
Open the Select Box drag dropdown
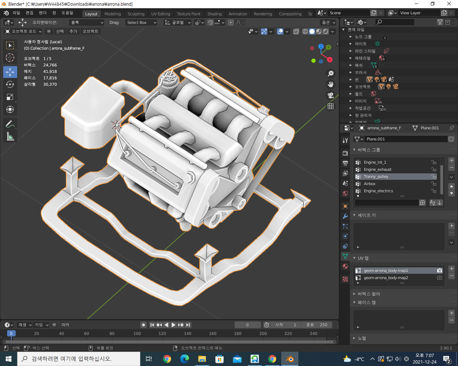click(142, 23)
